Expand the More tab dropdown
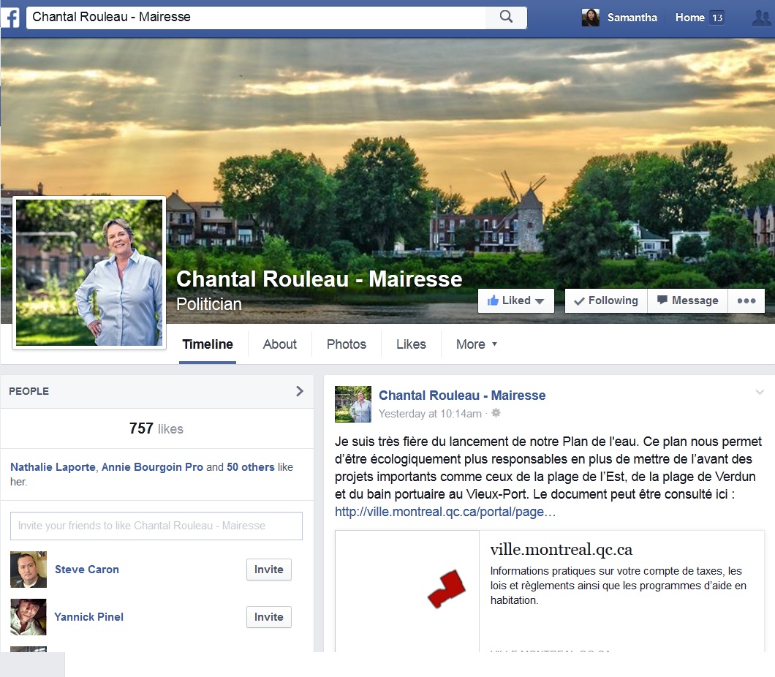The image size is (775, 677). tap(476, 344)
